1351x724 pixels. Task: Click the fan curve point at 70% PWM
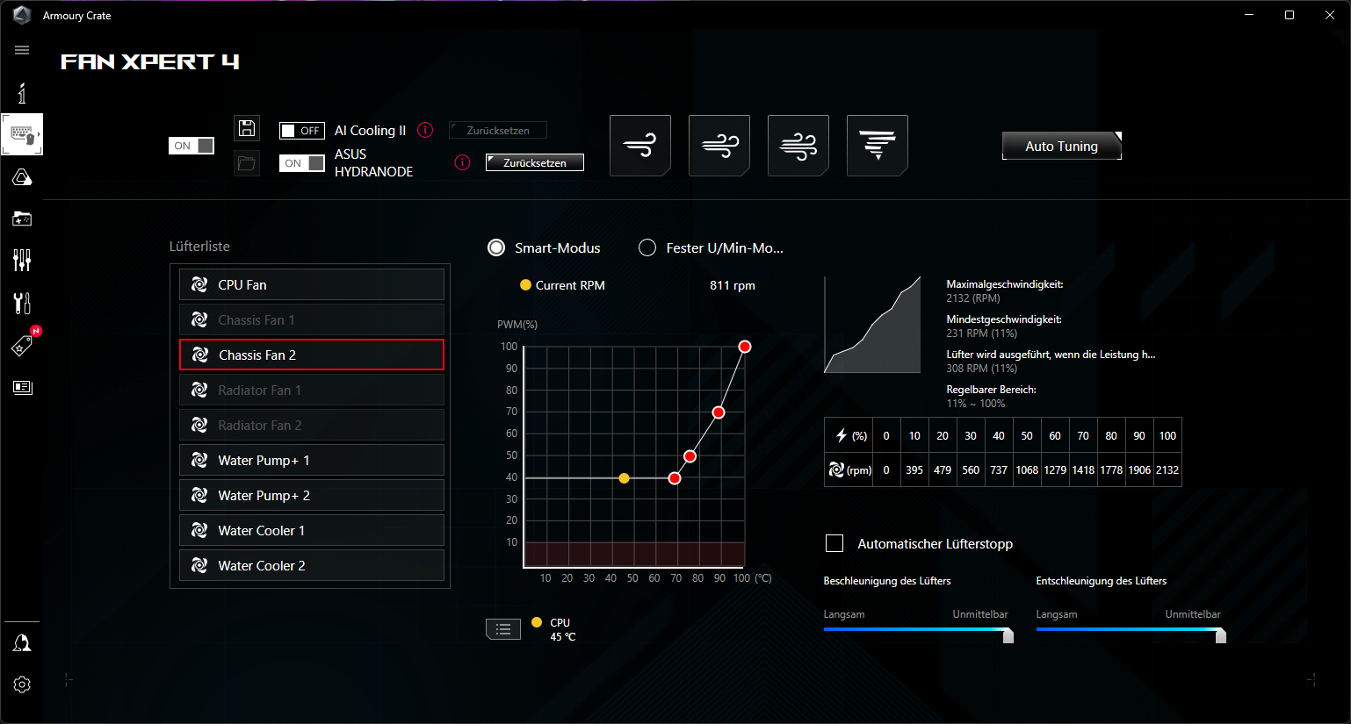pos(719,412)
